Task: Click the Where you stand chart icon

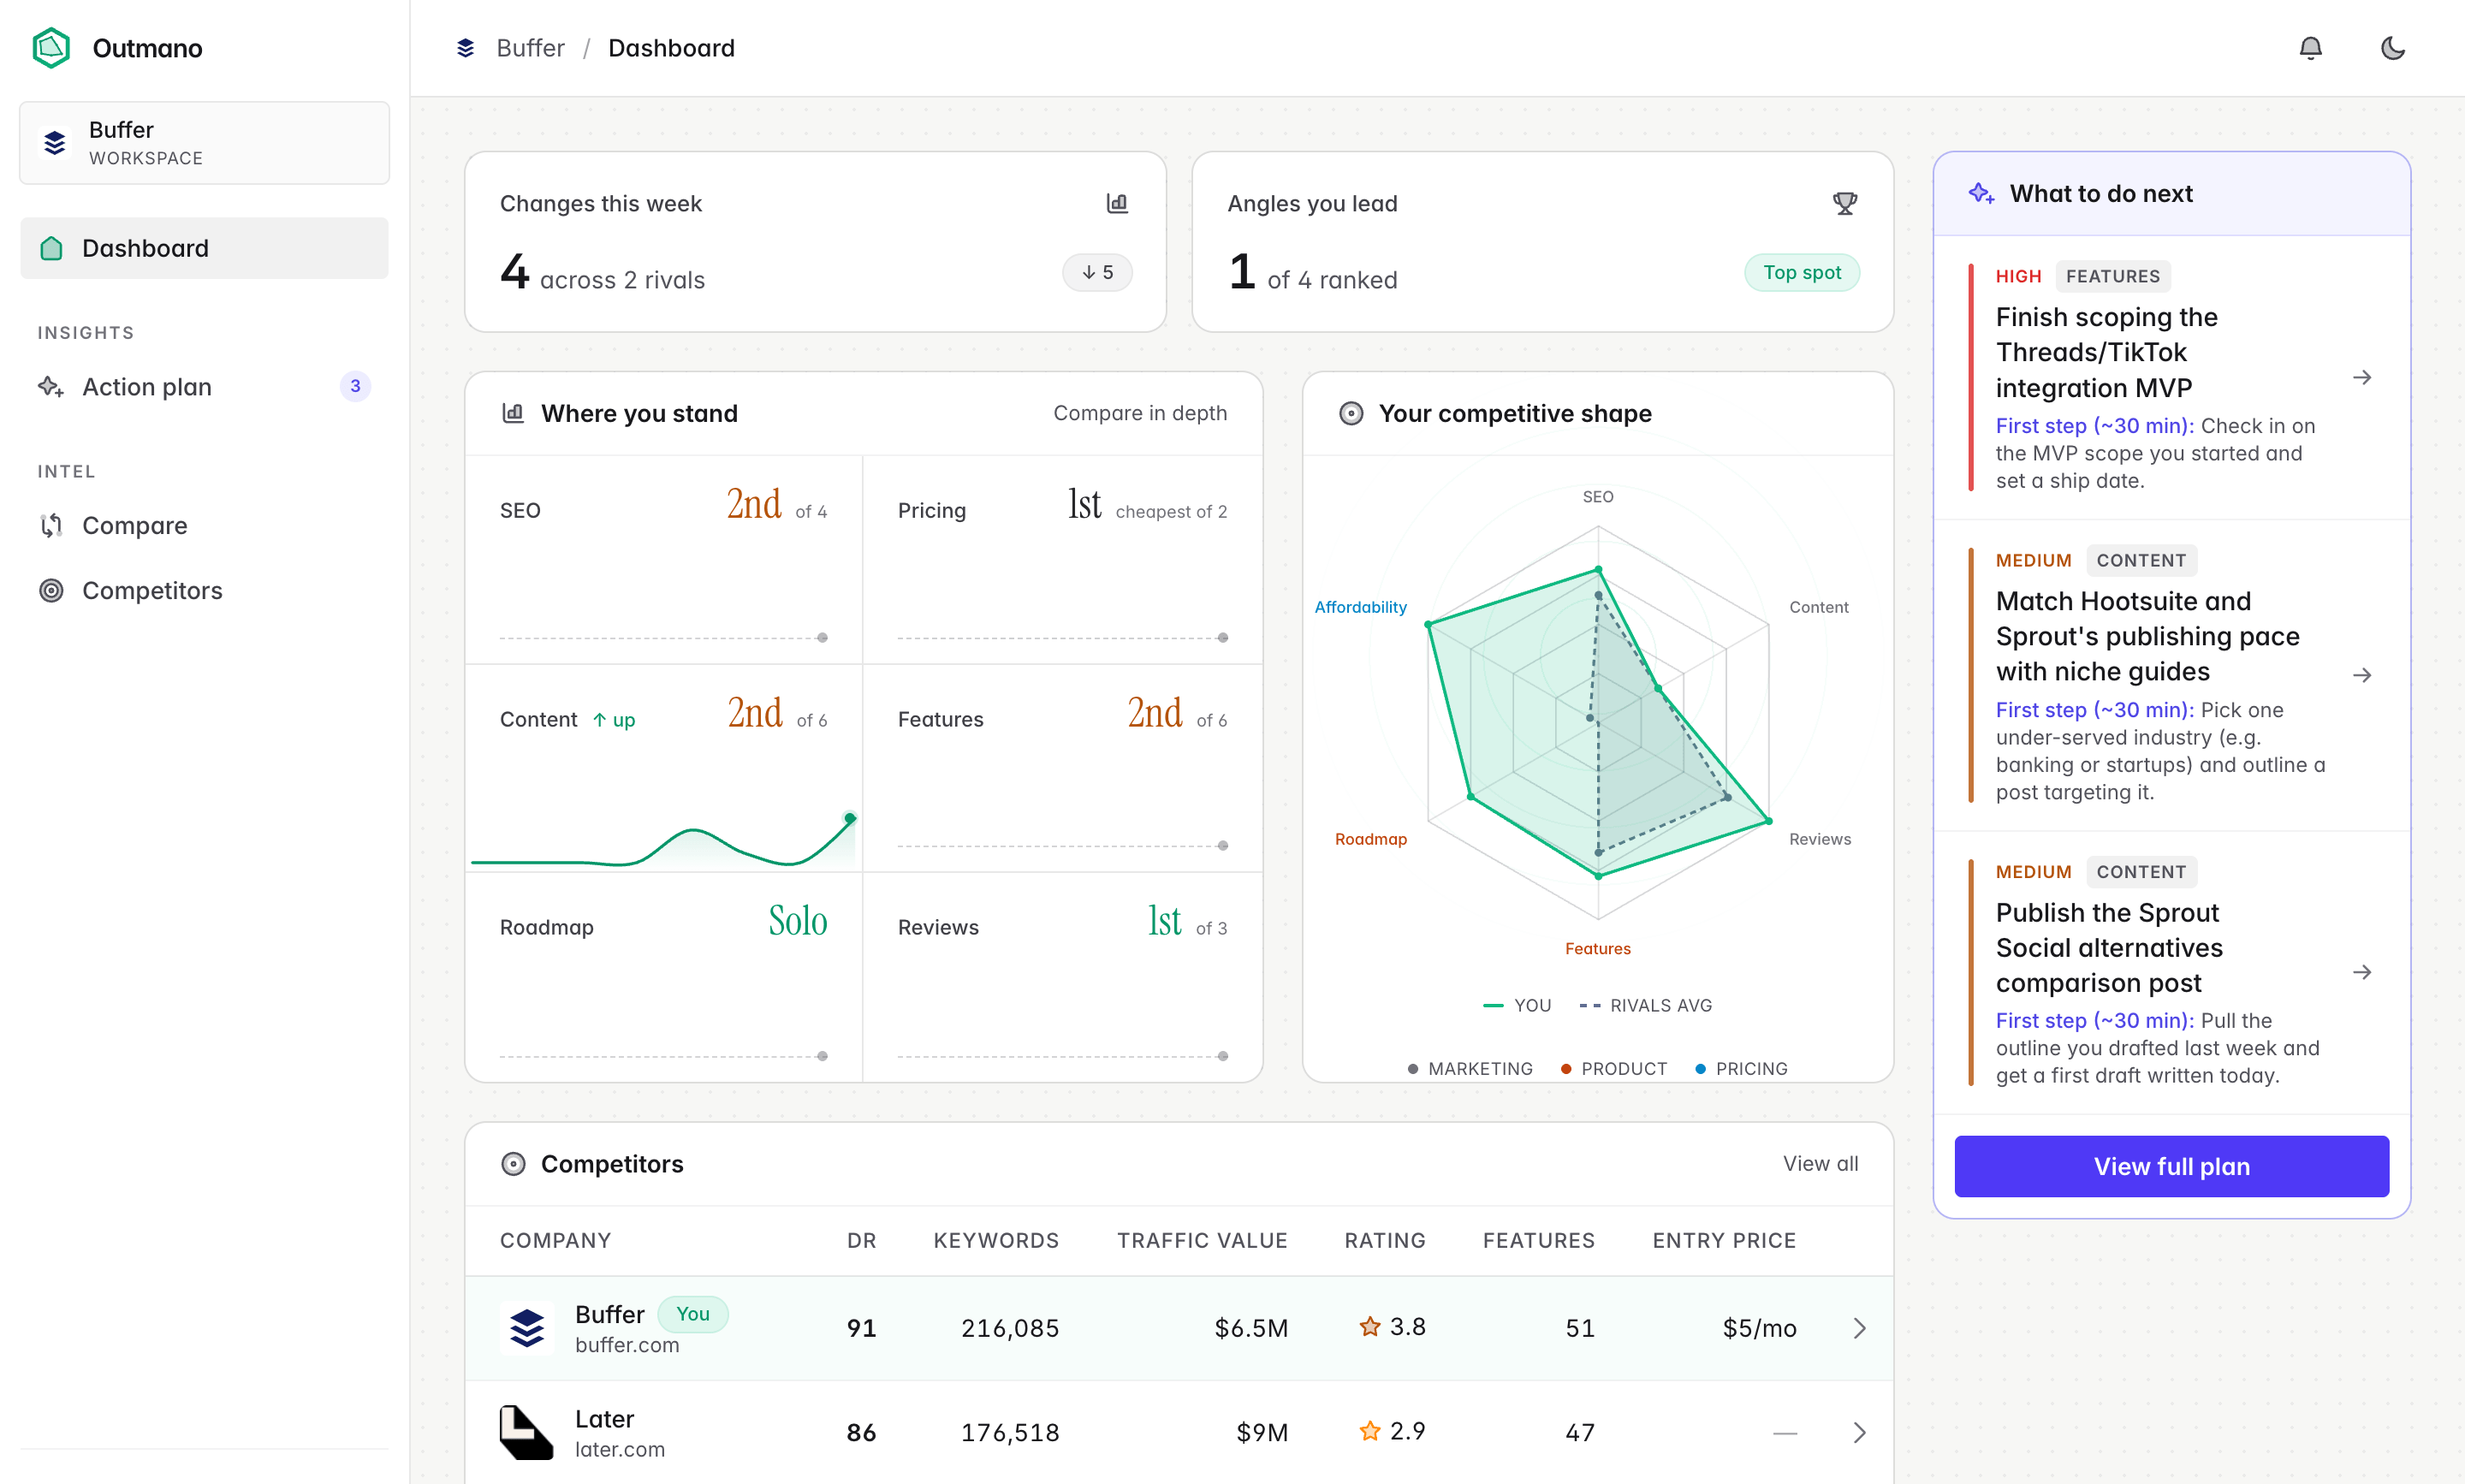Action: click(x=513, y=413)
